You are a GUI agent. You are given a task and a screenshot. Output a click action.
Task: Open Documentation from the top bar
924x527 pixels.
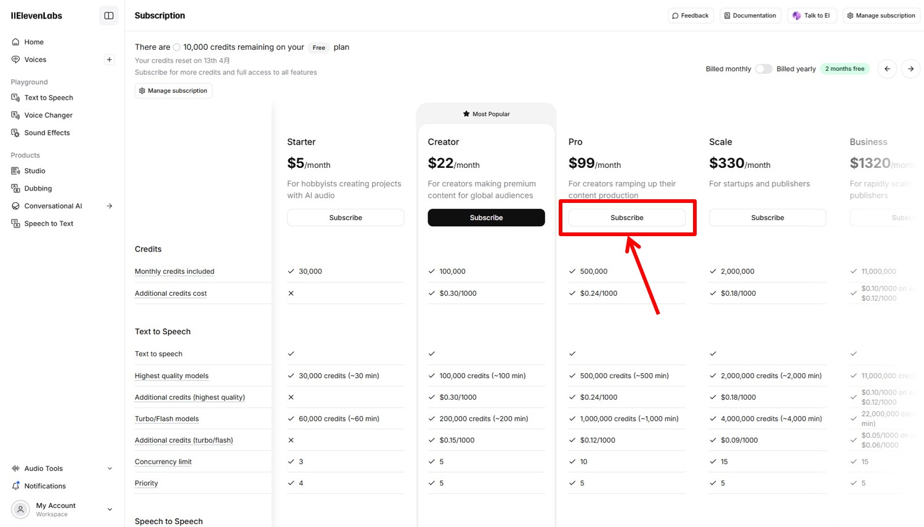(x=750, y=15)
